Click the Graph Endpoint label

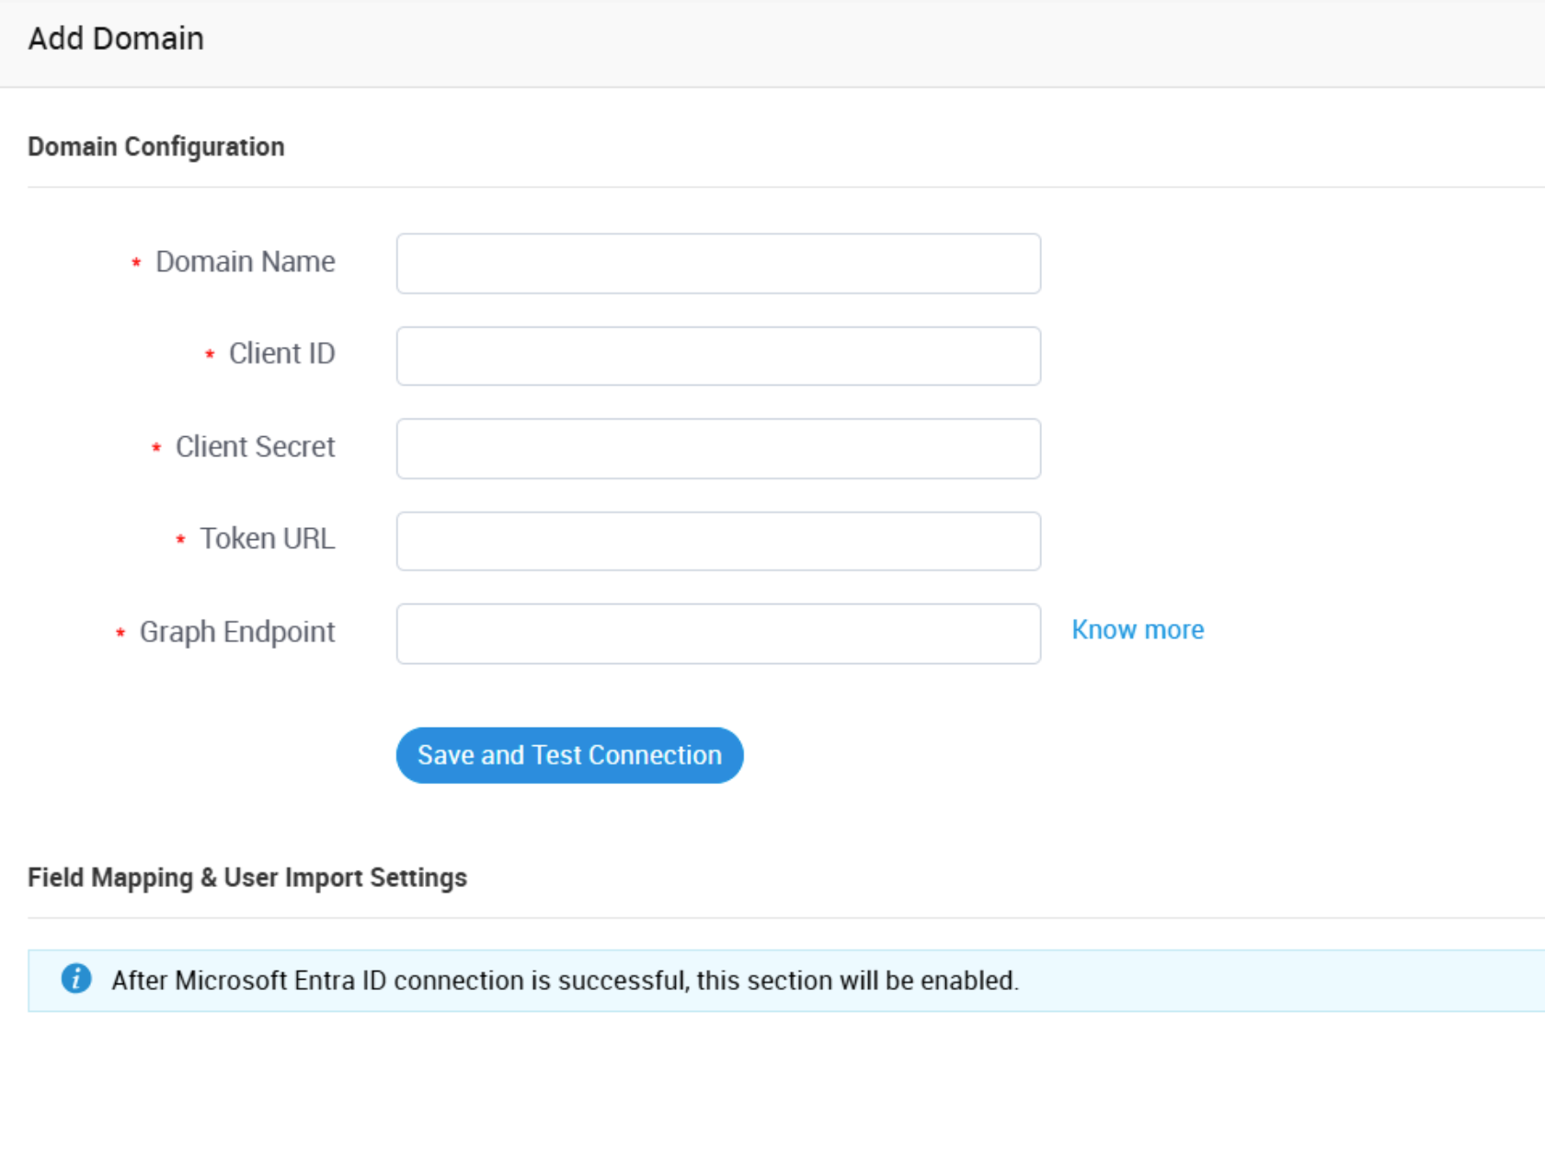tap(236, 632)
